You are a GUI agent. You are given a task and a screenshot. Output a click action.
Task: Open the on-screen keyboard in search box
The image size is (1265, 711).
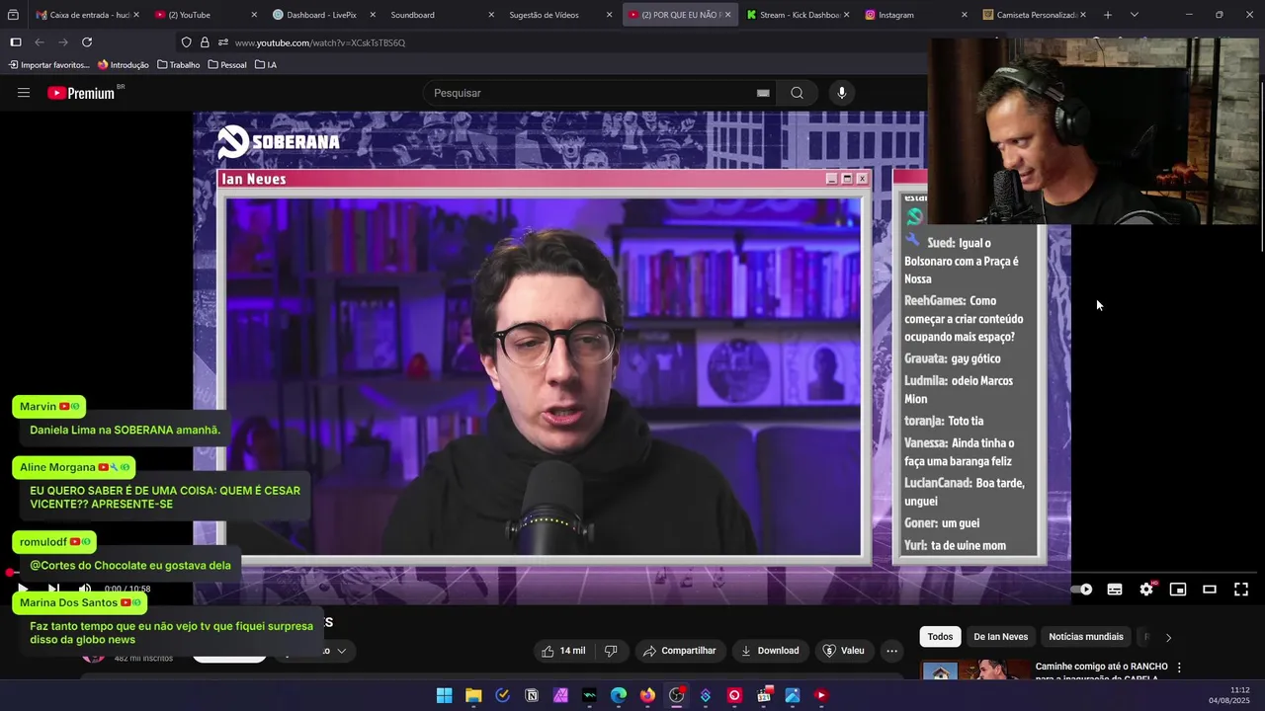coord(763,93)
